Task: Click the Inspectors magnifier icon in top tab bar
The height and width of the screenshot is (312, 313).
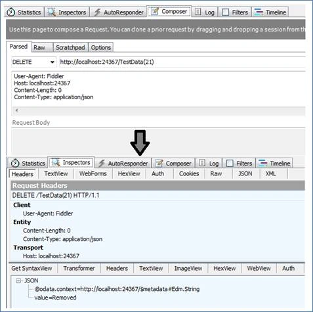Action: click(x=52, y=12)
